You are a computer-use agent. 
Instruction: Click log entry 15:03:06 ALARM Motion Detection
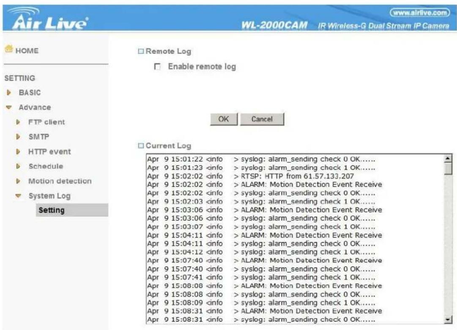pyautogui.click(x=264, y=210)
